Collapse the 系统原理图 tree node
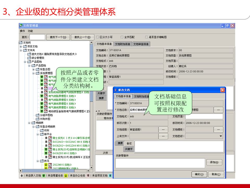Viewport: 250px width, 188px height. tap(34, 73)
